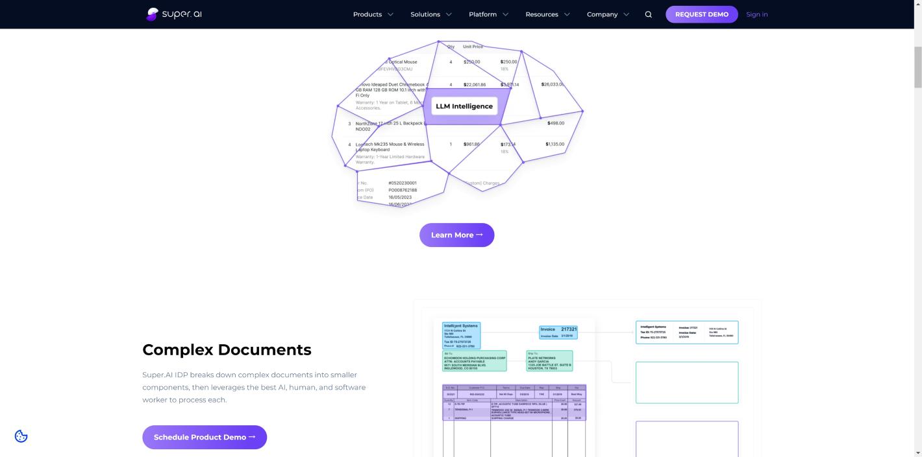Viewport: 922px width, 457px height.
Task: Expand the Resources chevron
Action: coord(567,14)
